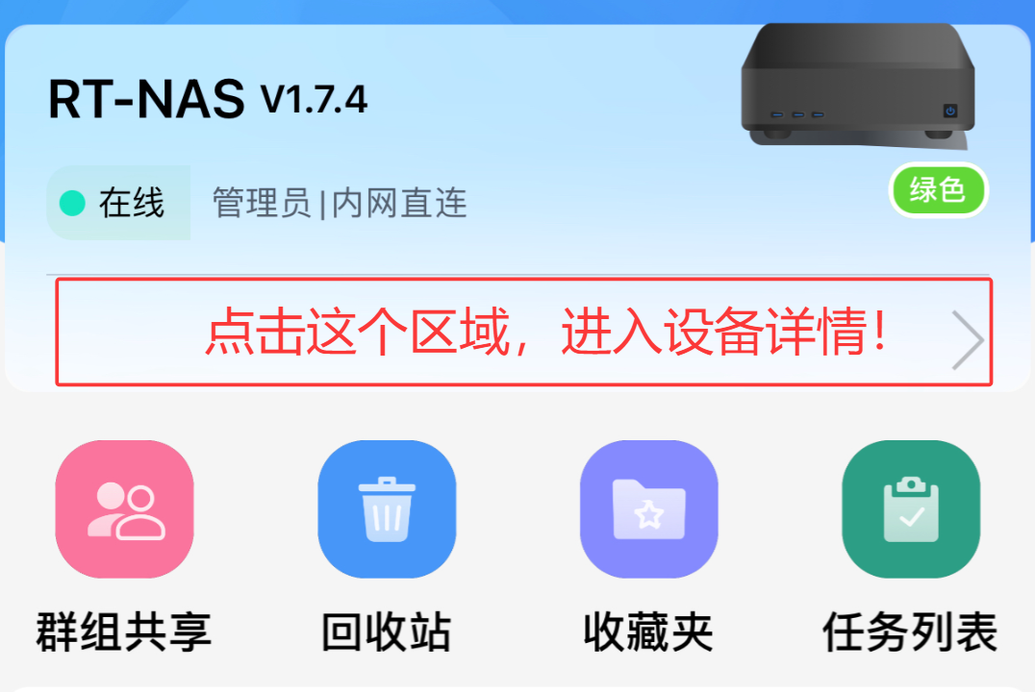Open the 回收站 text label
Image resolution: width=1035 pixels, height=692 pixels.
[x=387, y=632]
